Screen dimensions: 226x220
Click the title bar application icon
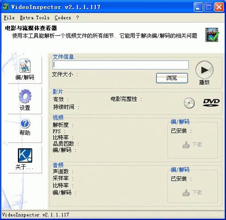(5, 7)
